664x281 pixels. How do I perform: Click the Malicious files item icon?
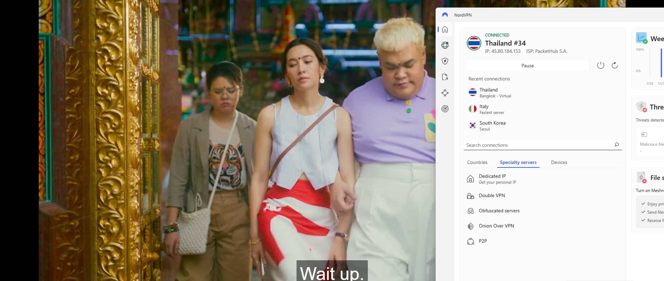(x=644, y=134)
